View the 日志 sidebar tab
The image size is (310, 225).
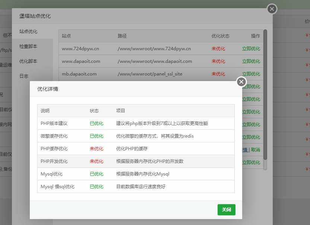(x=25, y=76)
